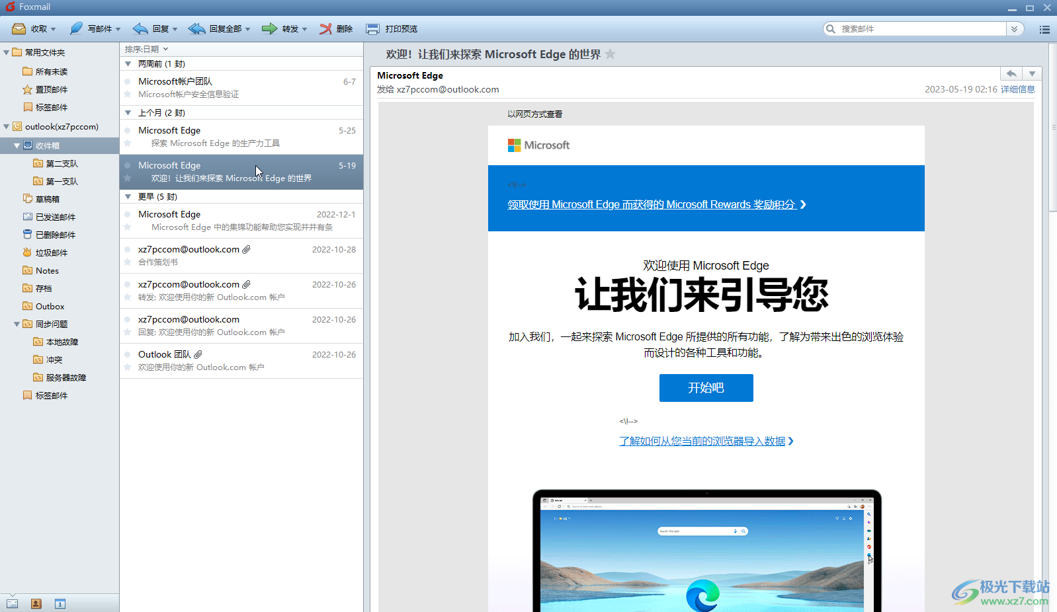Screen dimensions: 1057x612
Task: Collapse the 常用文件夹 tree node
Action: click(6, 52)
